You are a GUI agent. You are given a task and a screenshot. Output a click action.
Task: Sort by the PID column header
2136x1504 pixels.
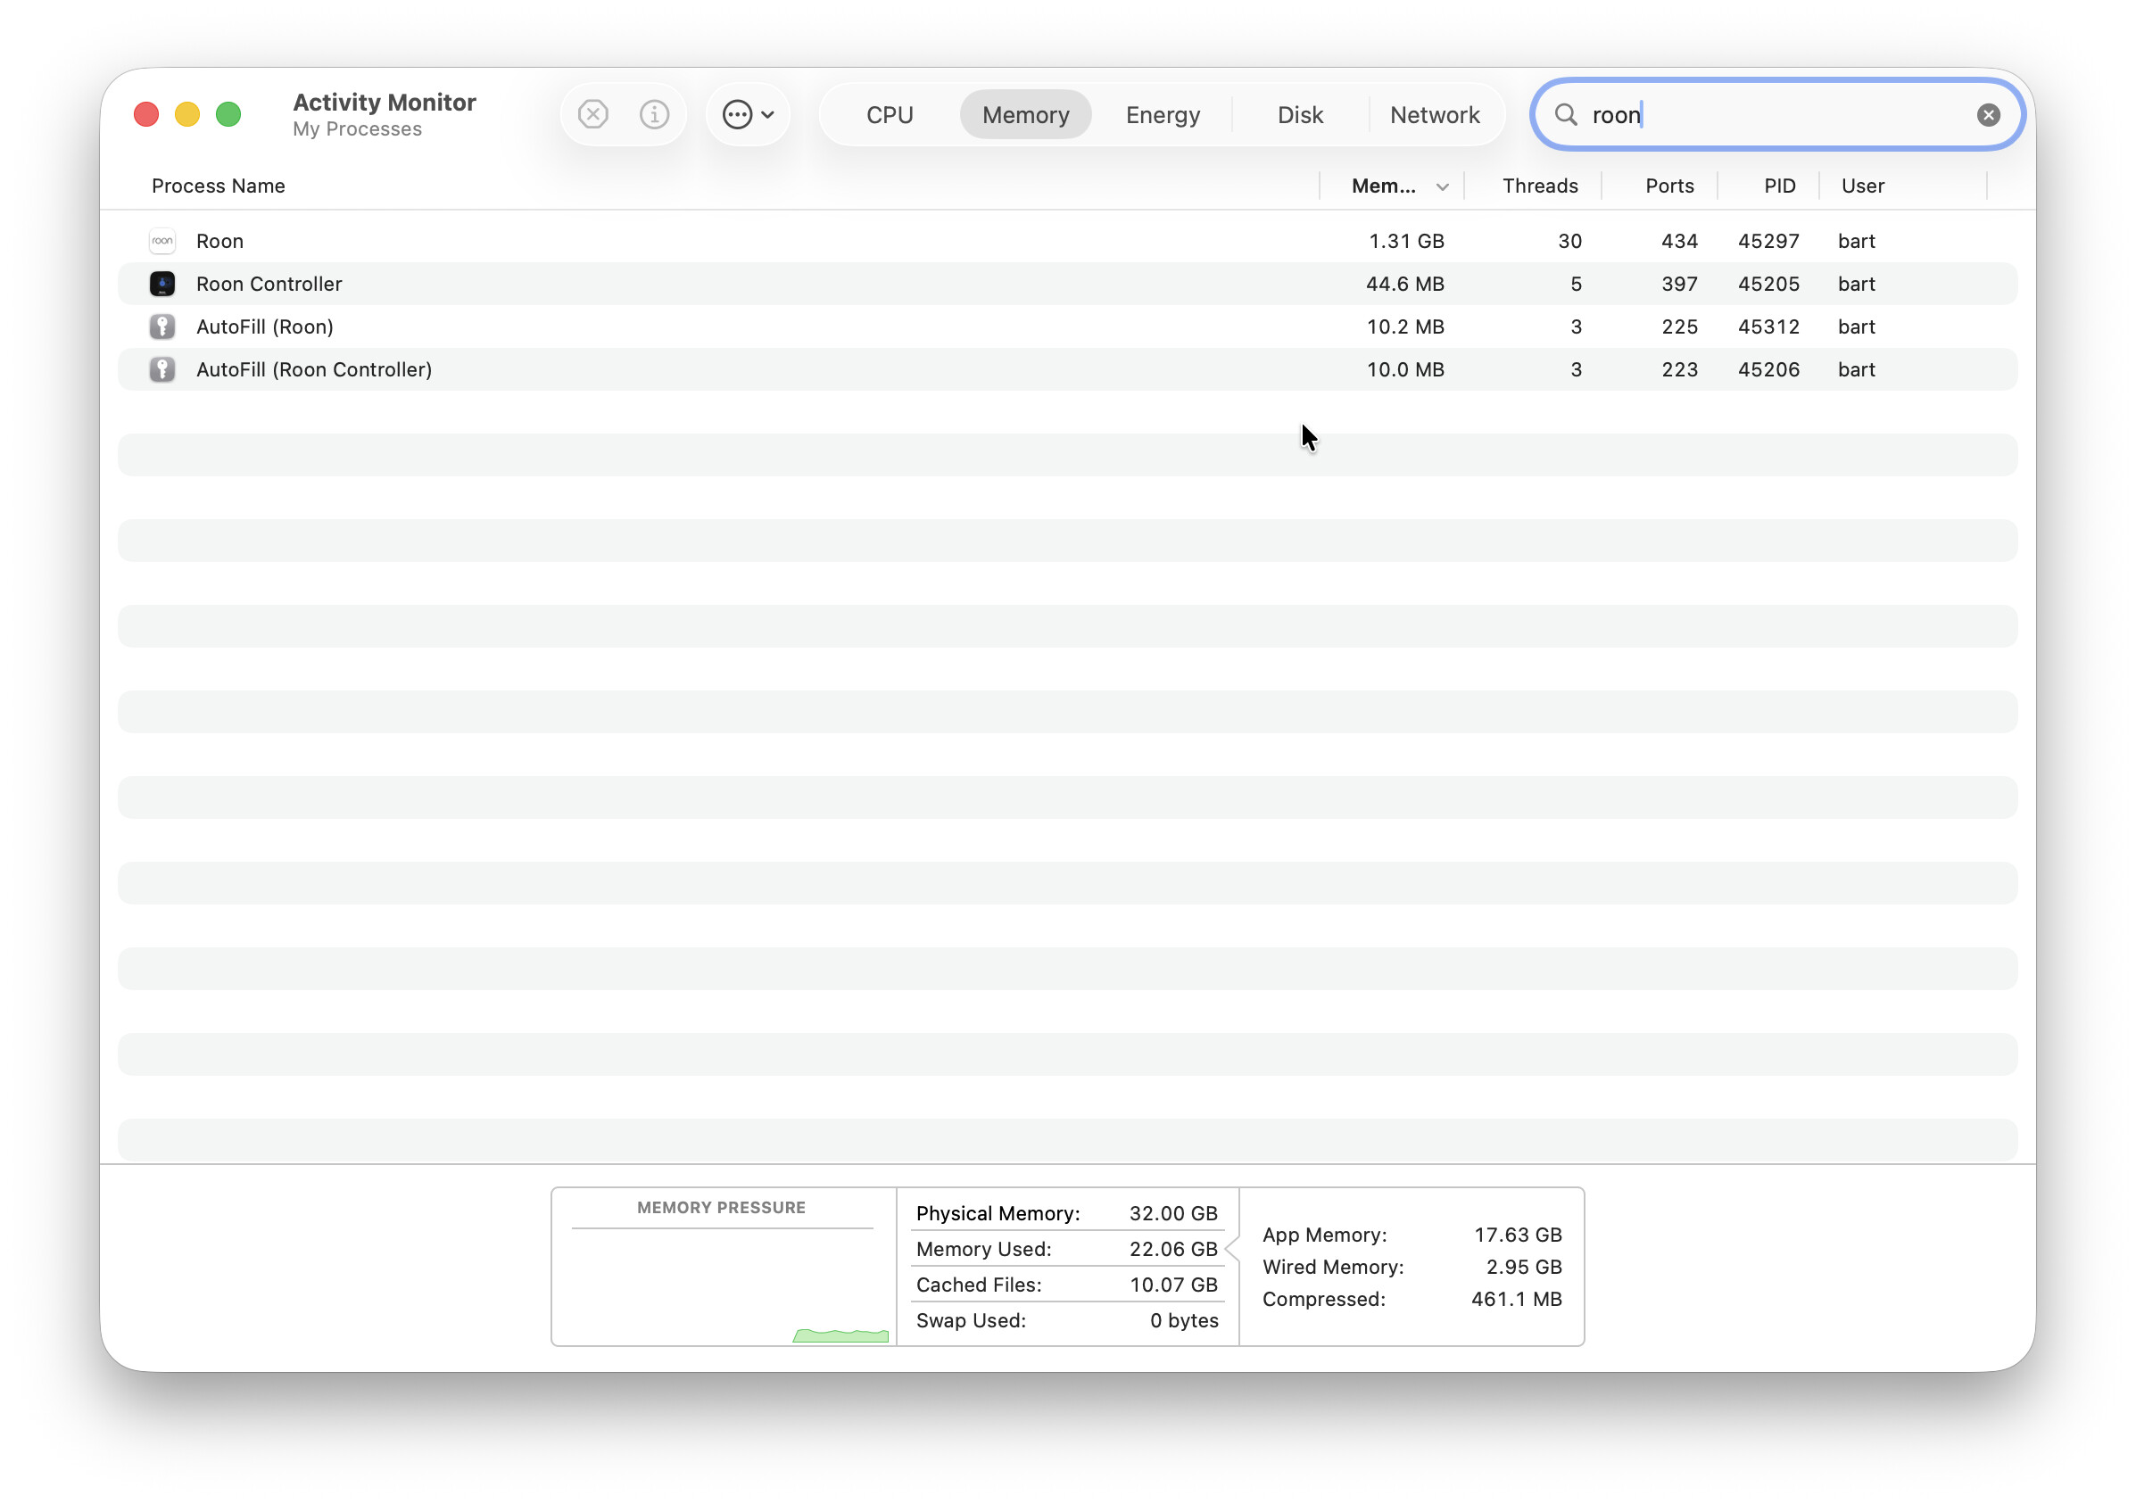point(1779,186)
